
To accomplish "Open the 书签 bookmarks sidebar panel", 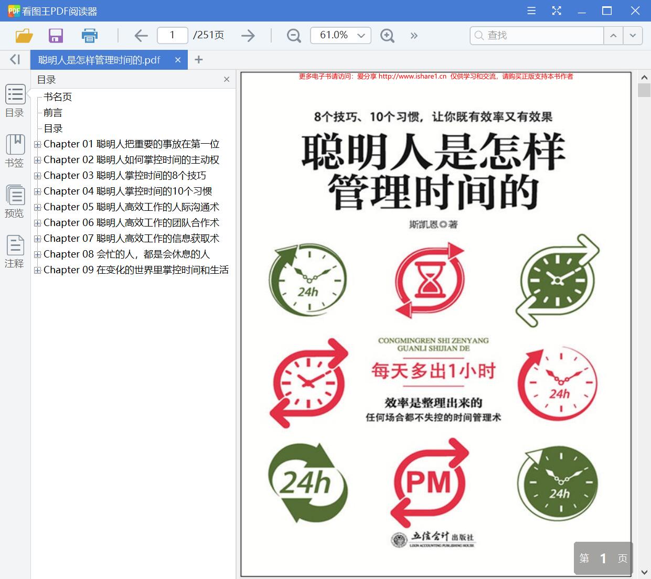I will [x=15, y=151].
